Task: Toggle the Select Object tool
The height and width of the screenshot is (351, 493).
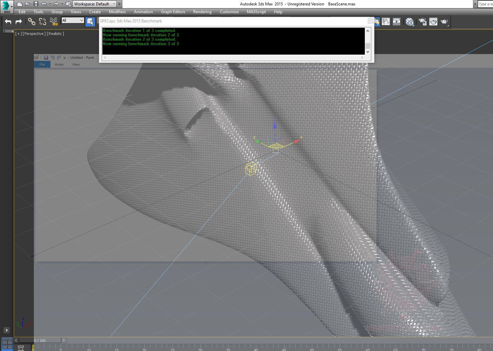Action: 90,22
